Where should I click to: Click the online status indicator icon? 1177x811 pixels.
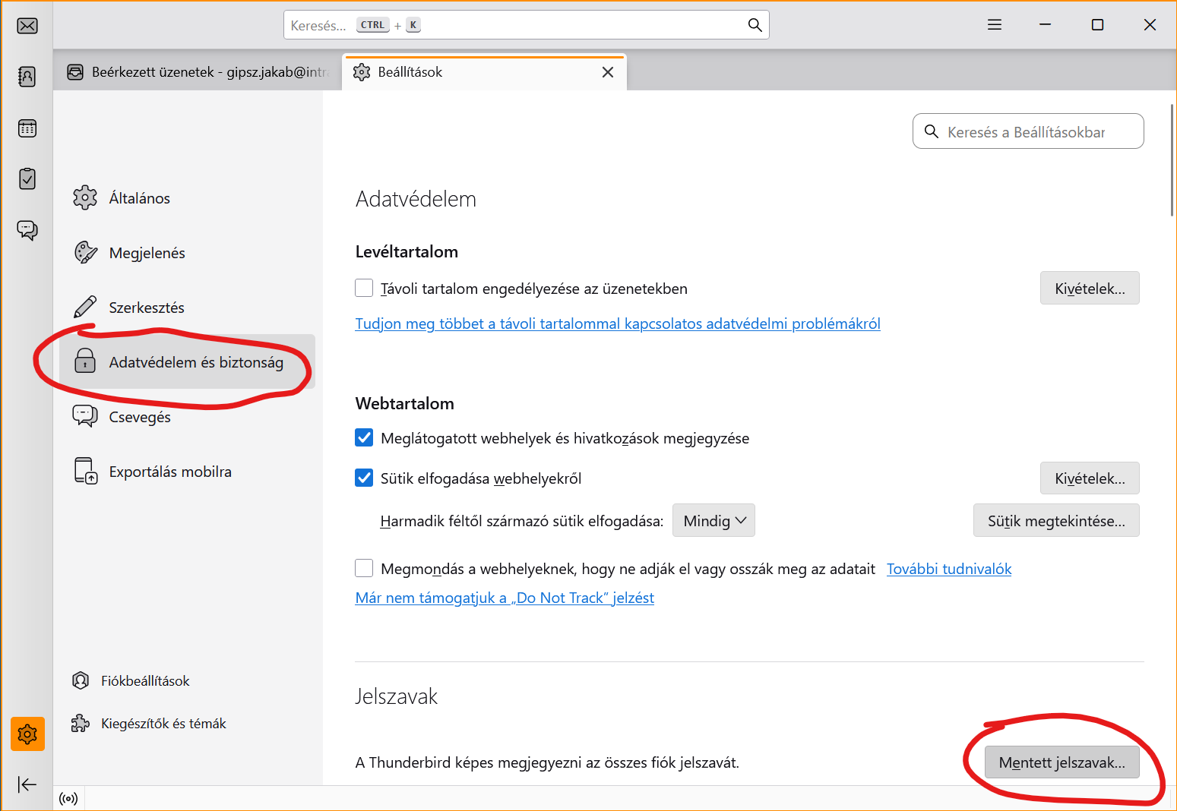[x=68, y=798]
